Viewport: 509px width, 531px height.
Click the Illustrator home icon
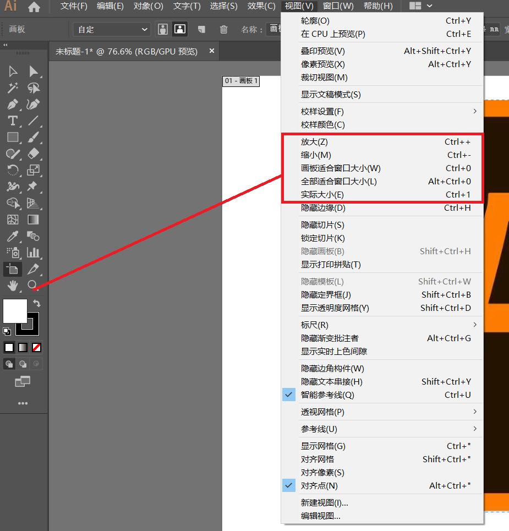click(34, 7)
